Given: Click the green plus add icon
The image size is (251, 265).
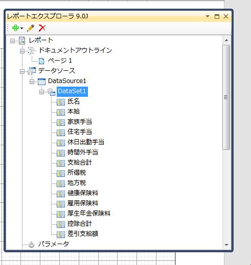Looking at the screenshot, I should pos(15,28).
